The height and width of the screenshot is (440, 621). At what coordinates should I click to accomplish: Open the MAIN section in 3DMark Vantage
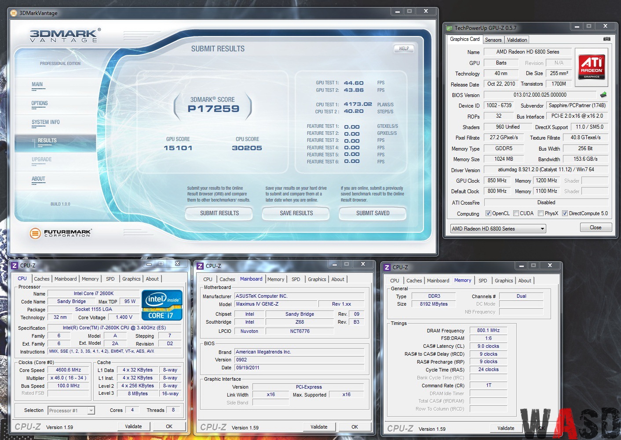tap(37, 85)
